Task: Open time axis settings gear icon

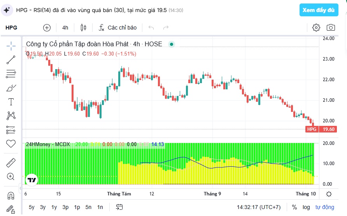Action: 329,194
